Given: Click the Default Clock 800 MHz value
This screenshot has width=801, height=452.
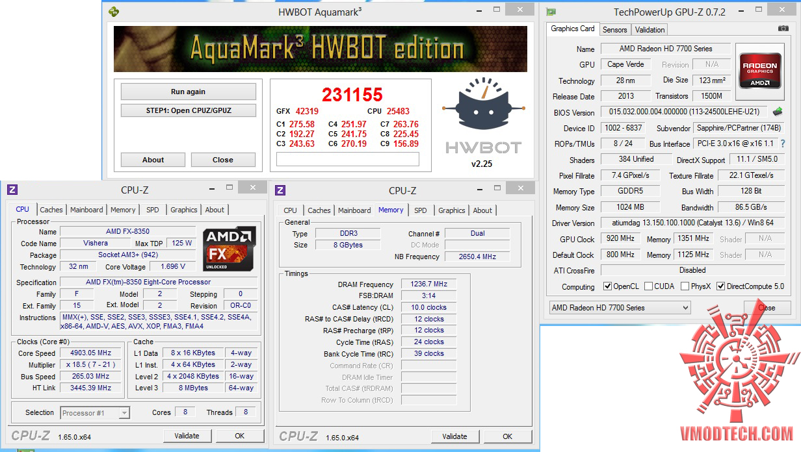Looking at the screenshot, I should tap(620, 255).
